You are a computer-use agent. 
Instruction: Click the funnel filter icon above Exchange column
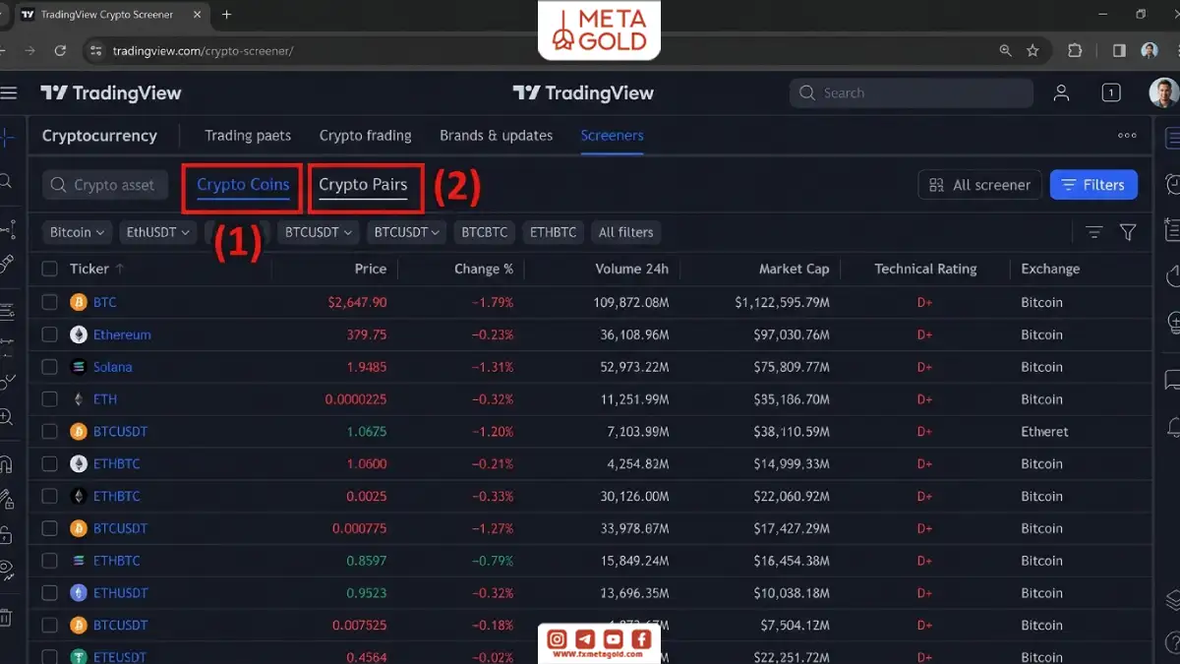coord(1128,232)
